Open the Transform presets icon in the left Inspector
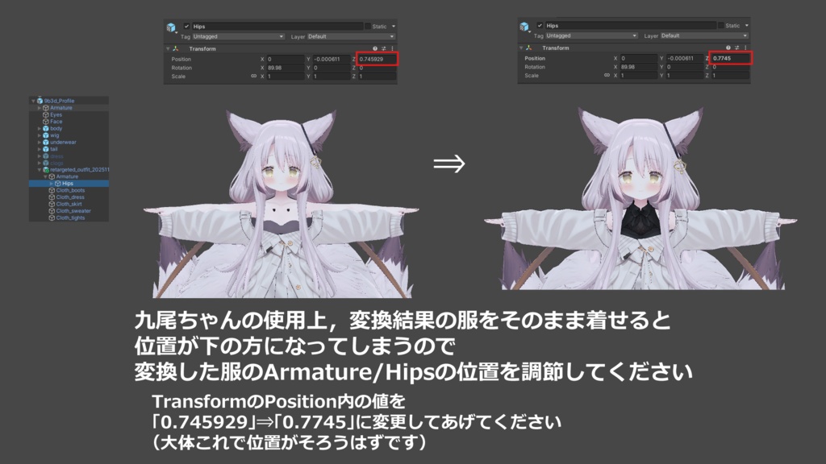Viewport: 826px width, 464px height. pos(382,48)
